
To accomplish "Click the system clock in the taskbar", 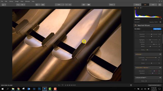I will tap(154, 89).
